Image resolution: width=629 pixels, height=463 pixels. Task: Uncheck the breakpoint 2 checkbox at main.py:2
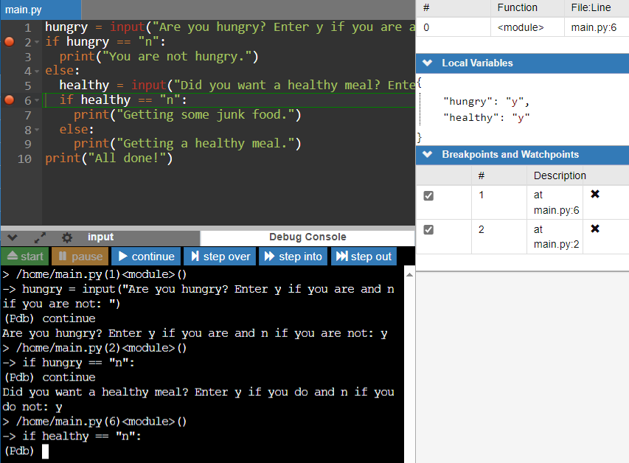(429, 230)
